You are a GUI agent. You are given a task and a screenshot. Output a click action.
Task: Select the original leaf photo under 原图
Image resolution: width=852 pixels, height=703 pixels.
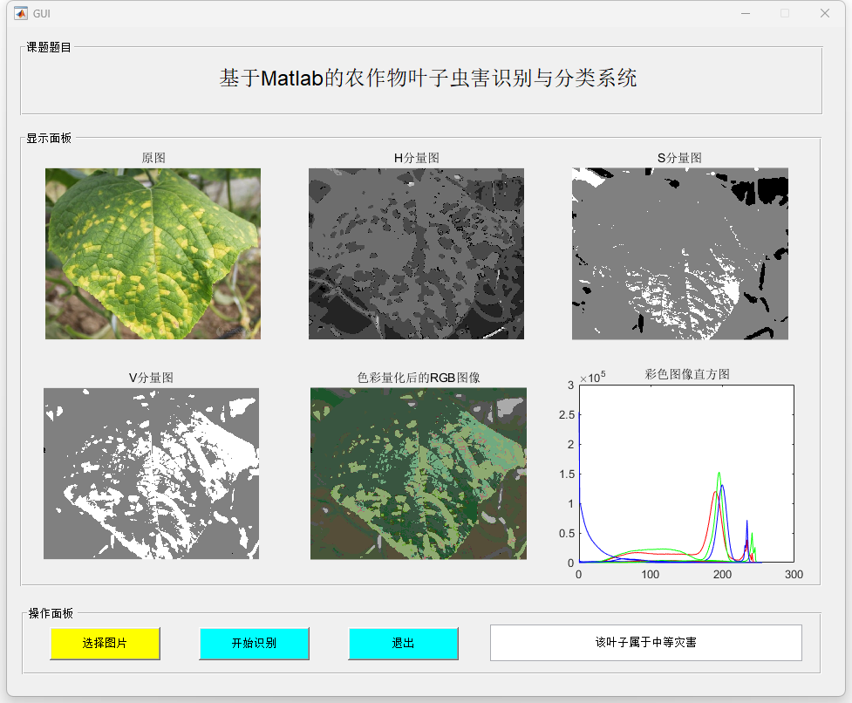point(153,253)
